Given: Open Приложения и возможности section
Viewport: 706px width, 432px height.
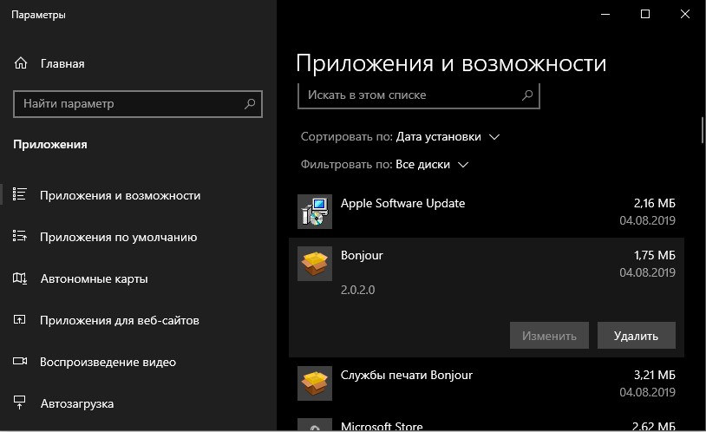Looking at the screenshot, I should (x=121, y=195).
